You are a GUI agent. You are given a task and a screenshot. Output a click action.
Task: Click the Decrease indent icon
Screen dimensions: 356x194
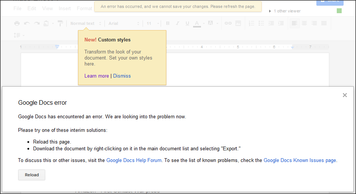[x=271, y=23]
